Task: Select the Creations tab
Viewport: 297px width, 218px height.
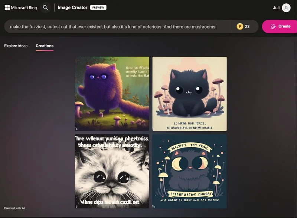Action: pyautogui.click(x=45, y=46)
